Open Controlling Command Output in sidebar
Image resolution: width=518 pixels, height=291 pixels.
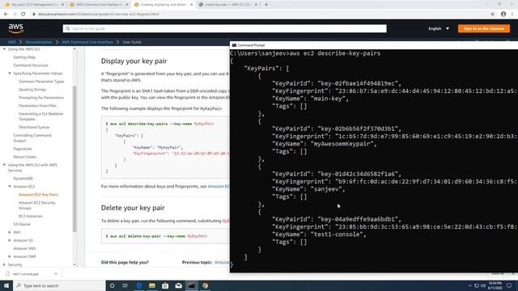(32, 138)
